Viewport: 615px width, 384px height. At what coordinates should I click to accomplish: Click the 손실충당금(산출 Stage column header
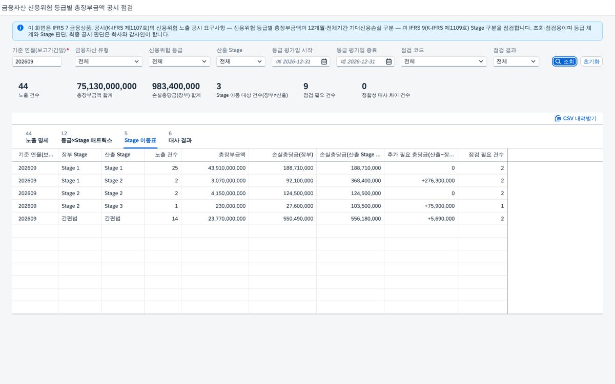pos(350,155)
